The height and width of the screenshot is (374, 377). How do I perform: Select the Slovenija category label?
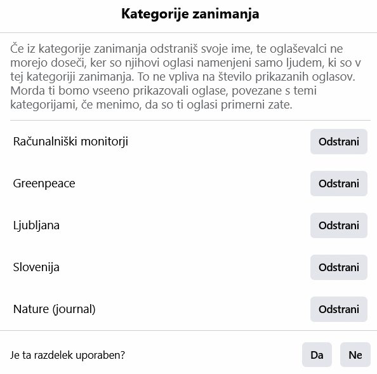[x=36, y=267]
